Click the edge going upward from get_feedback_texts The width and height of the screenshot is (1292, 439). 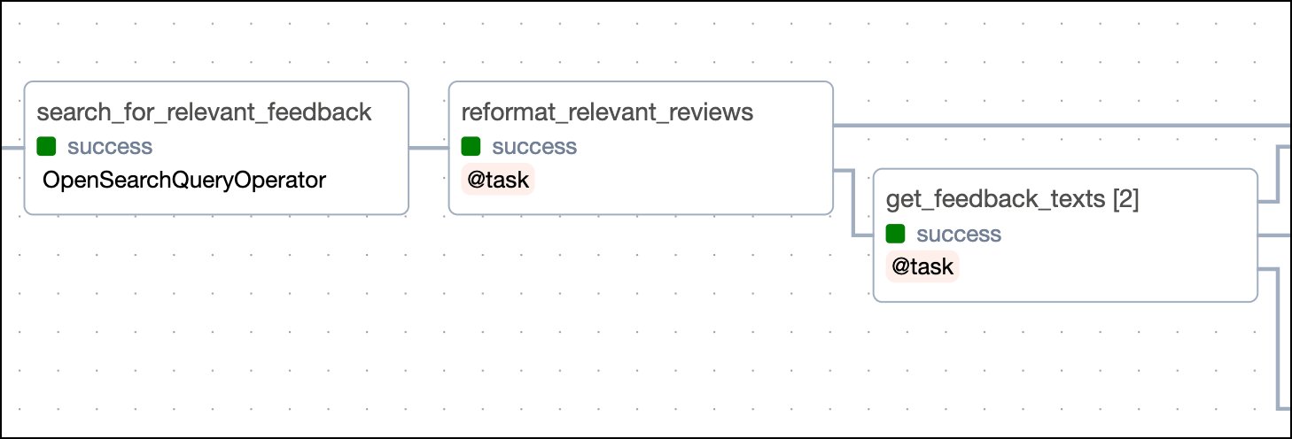click(x=1277, y=173)
